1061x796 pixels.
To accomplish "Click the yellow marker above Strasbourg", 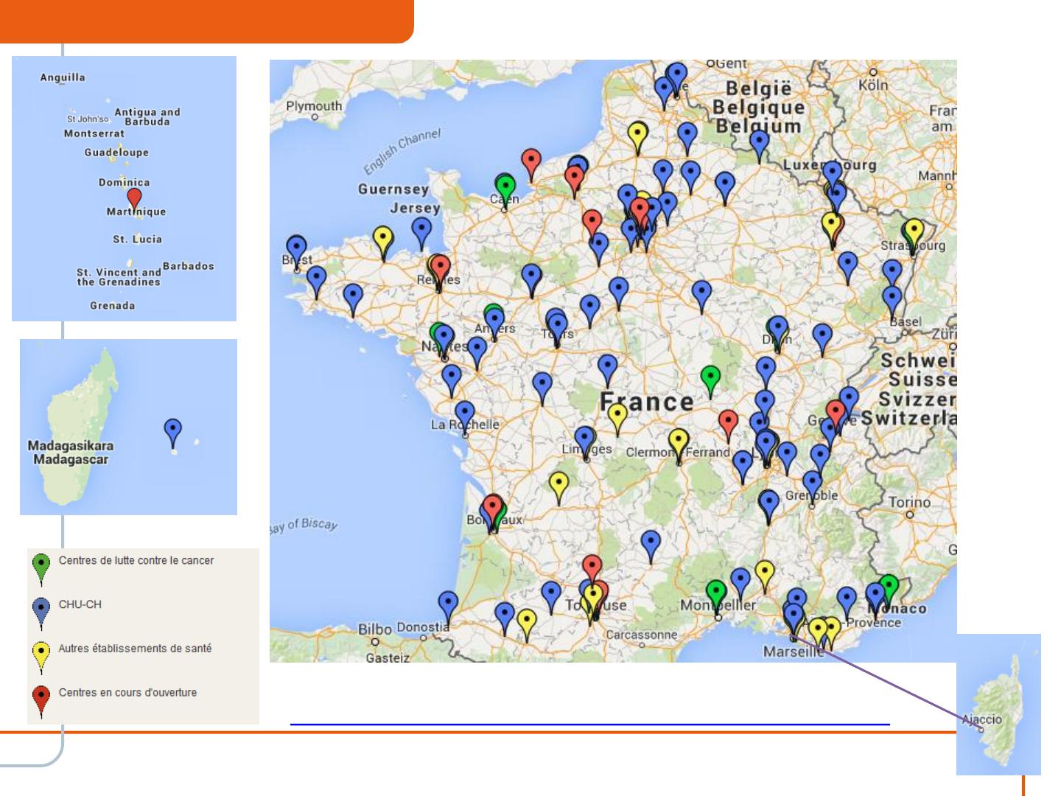I will pyautogui.click(x=914, y=236).
